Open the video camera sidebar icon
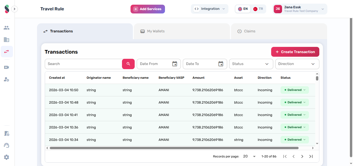 [6, 67]
